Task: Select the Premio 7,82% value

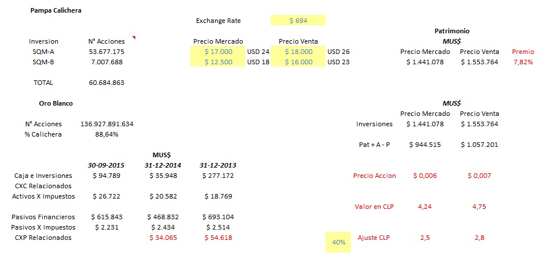Action: pos(523,62)
